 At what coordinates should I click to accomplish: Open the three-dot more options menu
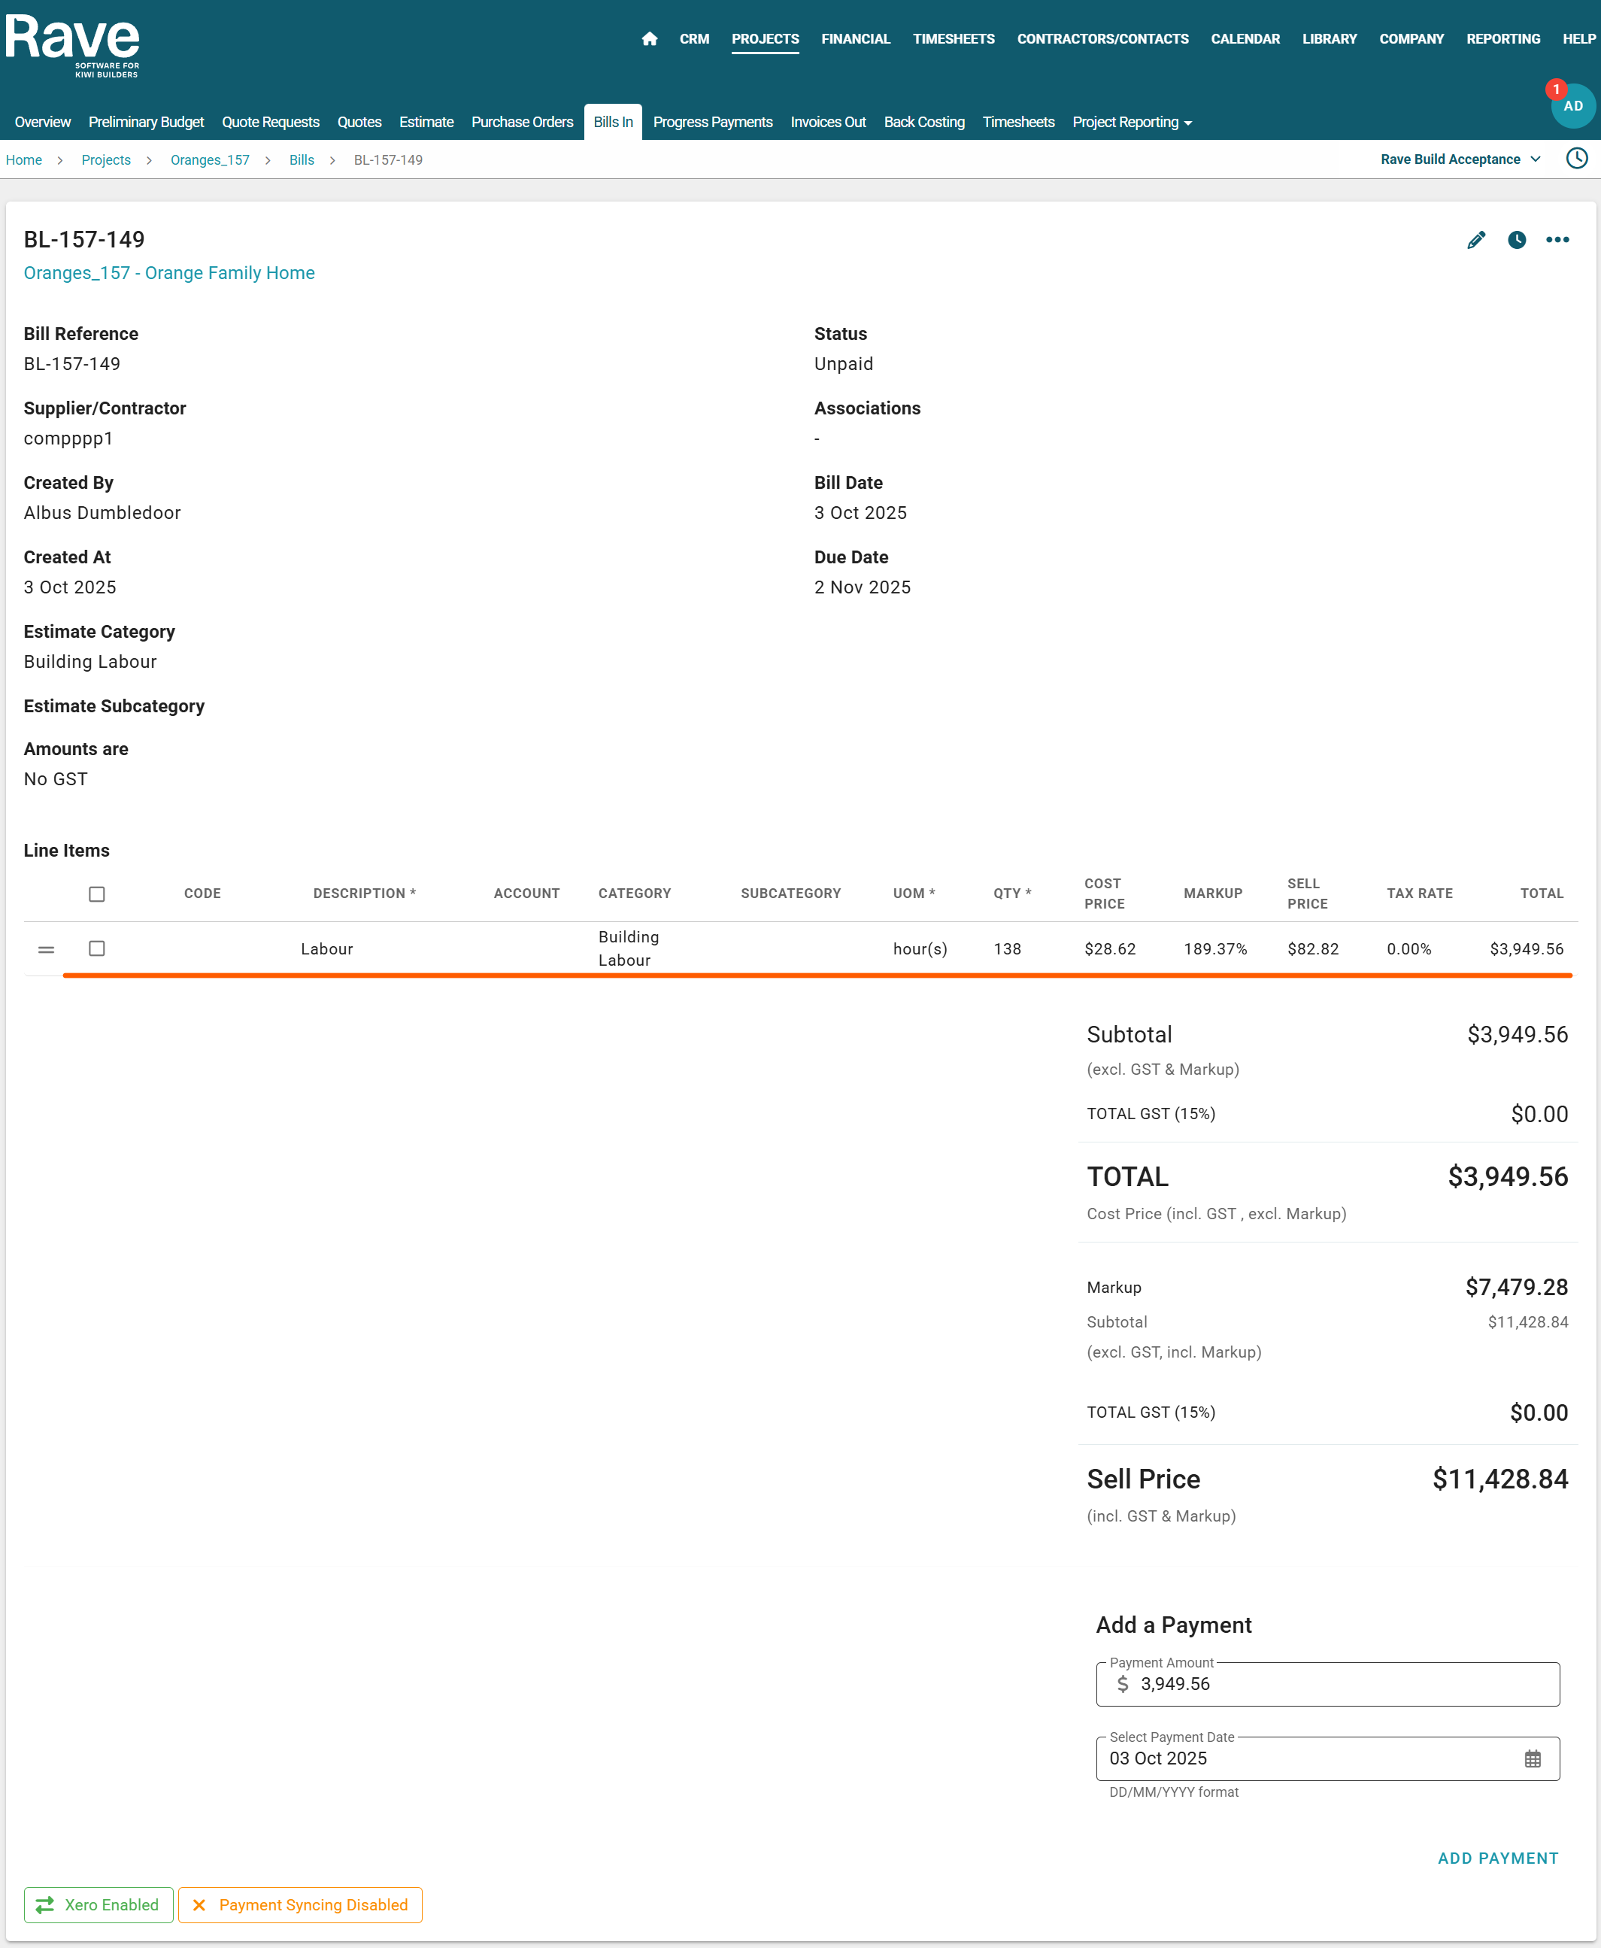[1557, 240]
